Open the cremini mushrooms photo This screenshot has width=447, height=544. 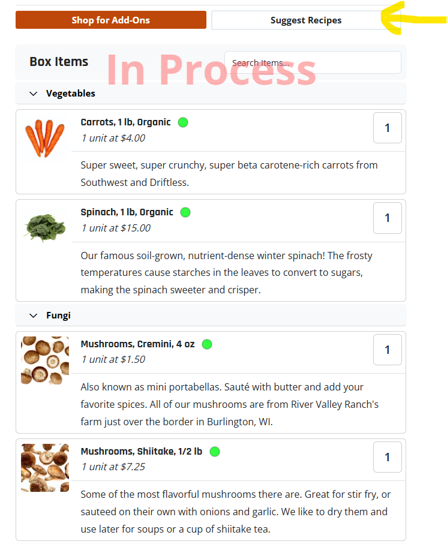click(x=45, y=360)
